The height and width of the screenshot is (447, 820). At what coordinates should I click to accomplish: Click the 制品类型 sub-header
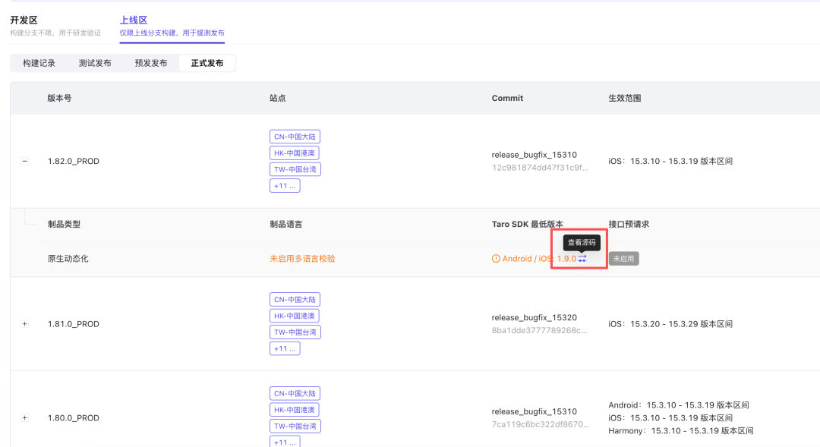click(x=64, y=225)
